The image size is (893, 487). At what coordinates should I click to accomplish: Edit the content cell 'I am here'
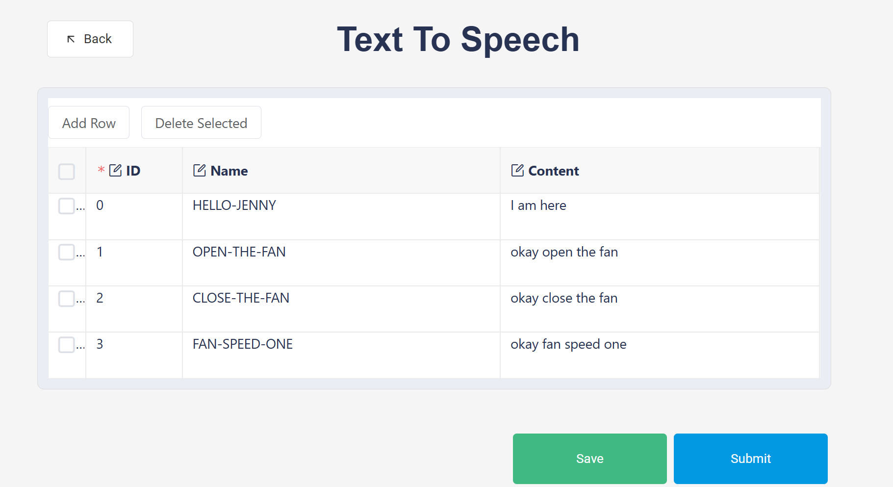tap(538, 205)
